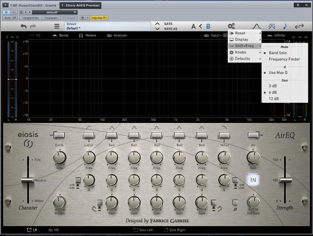
Task: Click the preset list icon beside default
Action: click(x=22, y=13)
